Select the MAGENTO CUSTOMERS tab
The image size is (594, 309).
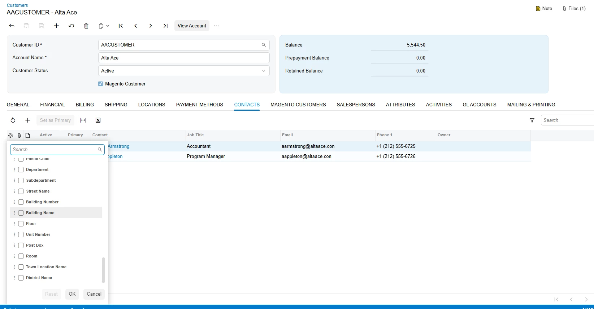tap(298, 105)
